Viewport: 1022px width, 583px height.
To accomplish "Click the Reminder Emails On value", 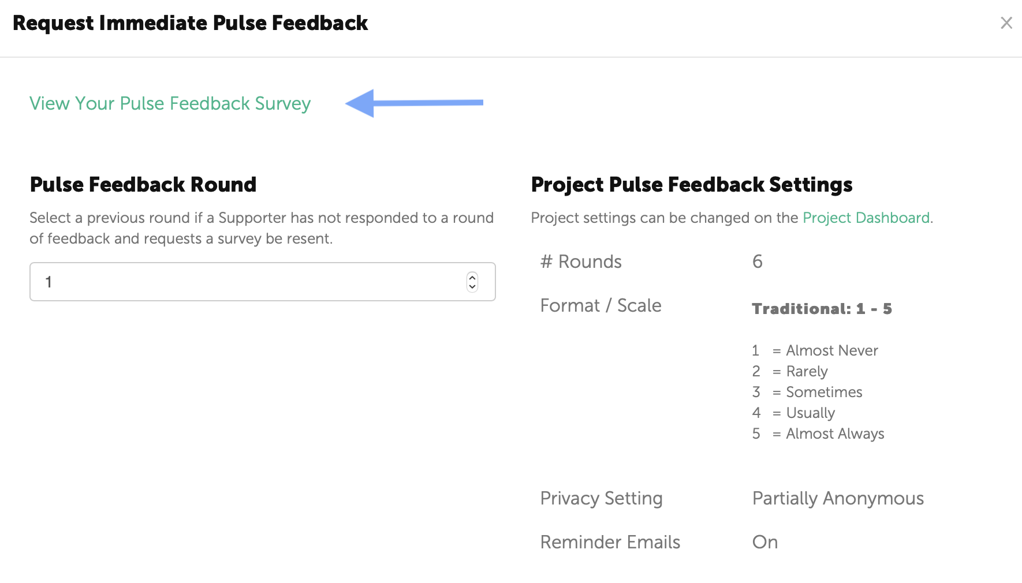I will tap(764, 542).
